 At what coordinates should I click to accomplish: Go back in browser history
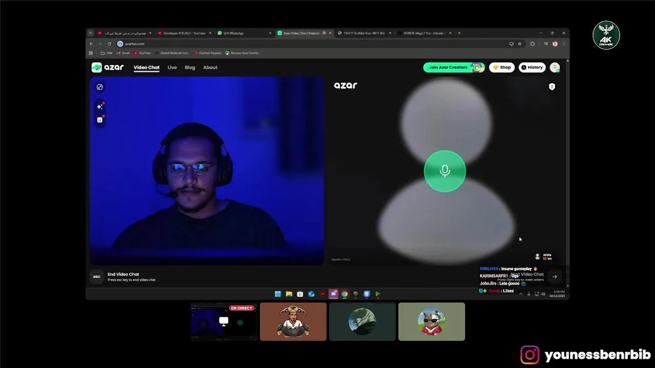(92, 44)
